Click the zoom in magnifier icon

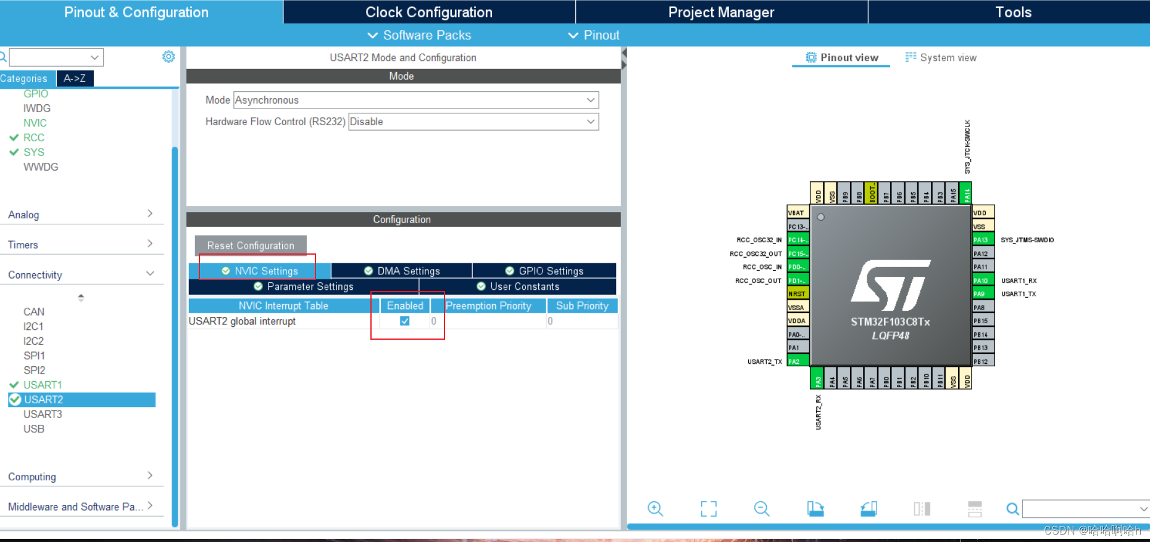655,509
